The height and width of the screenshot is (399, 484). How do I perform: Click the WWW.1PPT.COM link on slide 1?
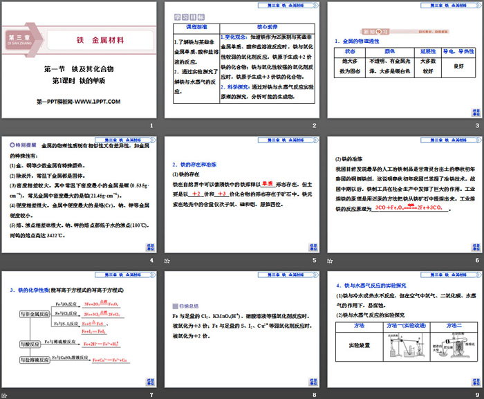point(78,102)
